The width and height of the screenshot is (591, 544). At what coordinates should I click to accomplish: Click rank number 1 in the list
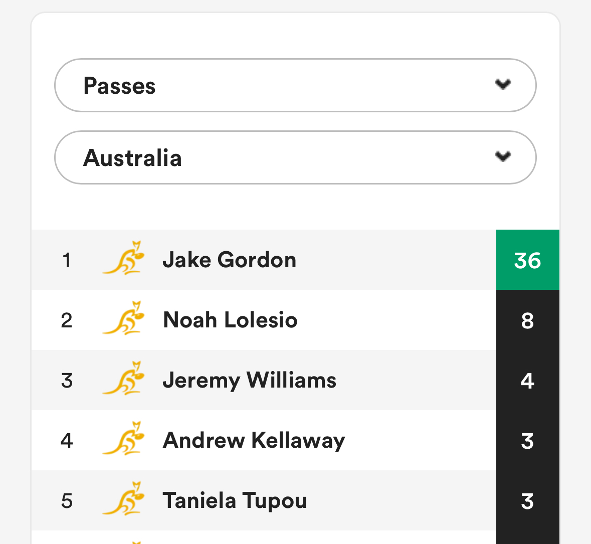pos(67,261)
